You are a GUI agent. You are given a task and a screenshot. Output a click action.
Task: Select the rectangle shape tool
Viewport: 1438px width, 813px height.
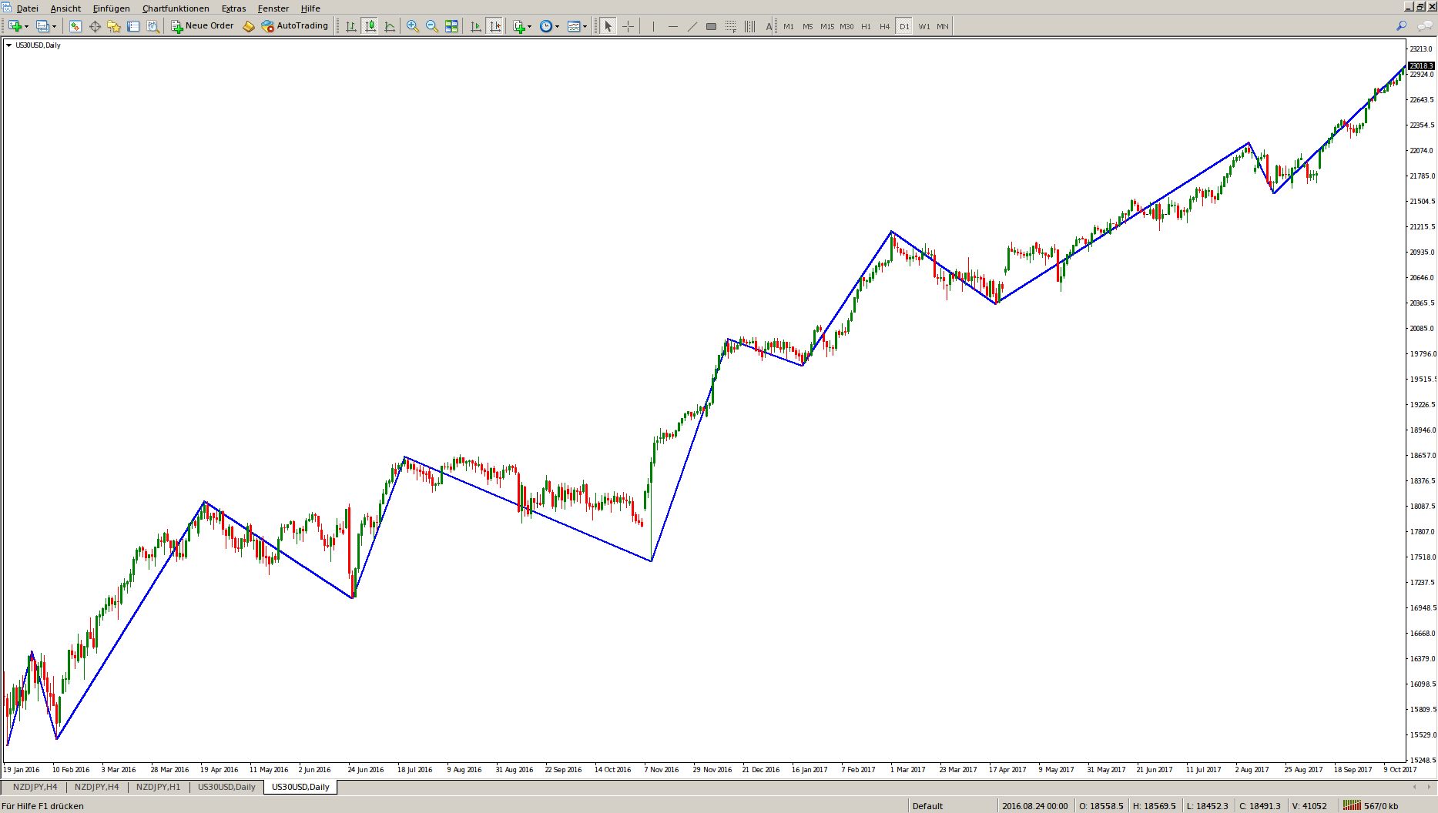(711, 26)
